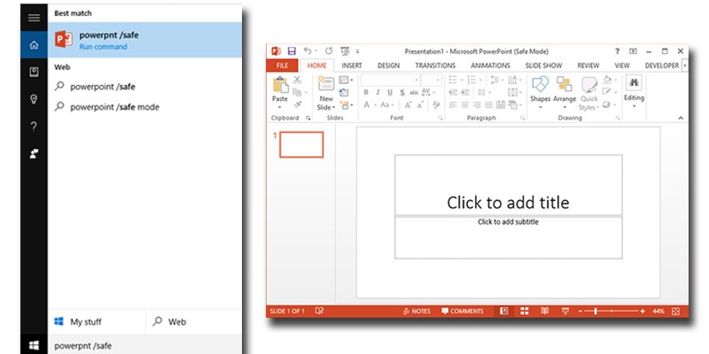
Task: Open the Font dialog launcher
Action: click(440, 118)
